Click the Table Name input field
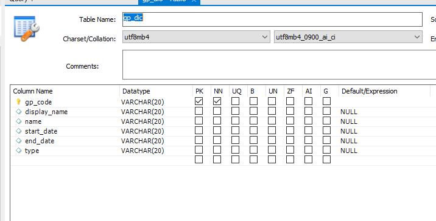Screen dimensions: 436x221 click(272, 19)
